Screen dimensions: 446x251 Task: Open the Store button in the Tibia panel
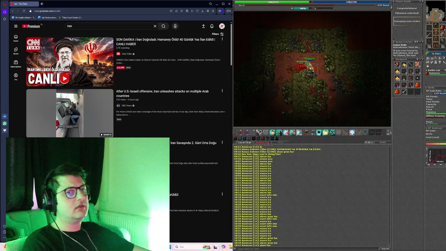436,54
